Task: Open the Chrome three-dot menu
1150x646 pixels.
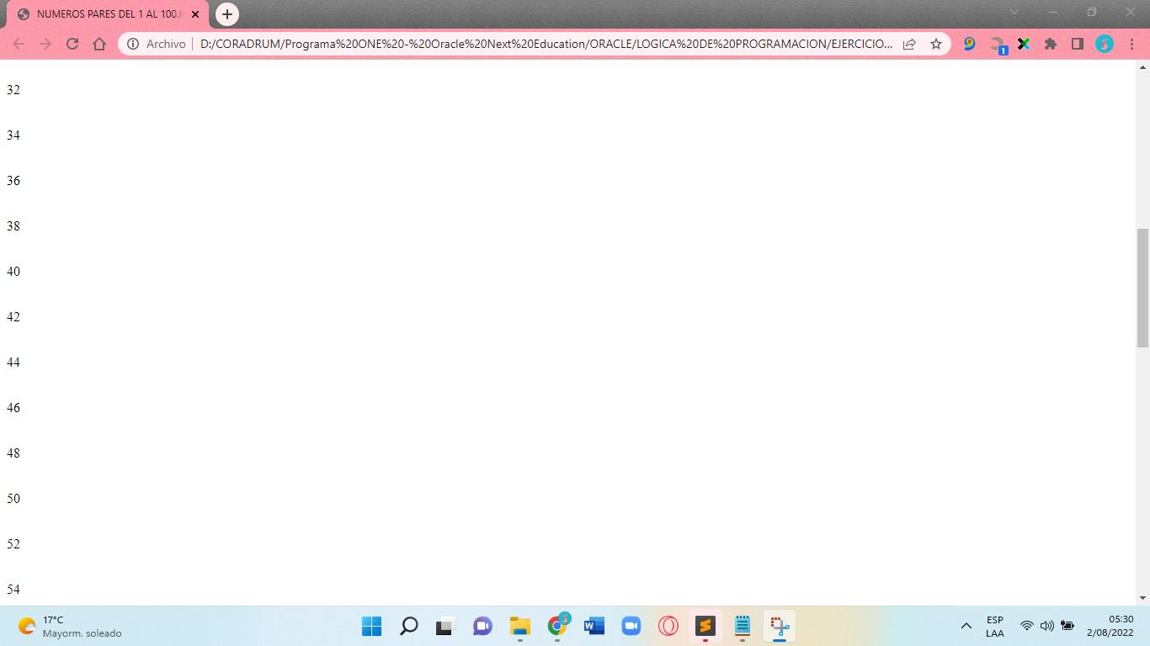Action: click(x=1131, y=44)
